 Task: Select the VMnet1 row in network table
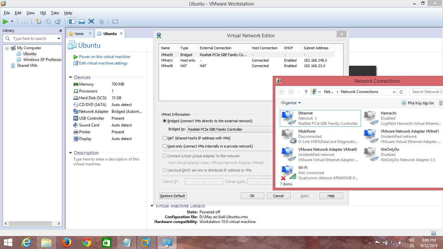[x=246, y=60]
